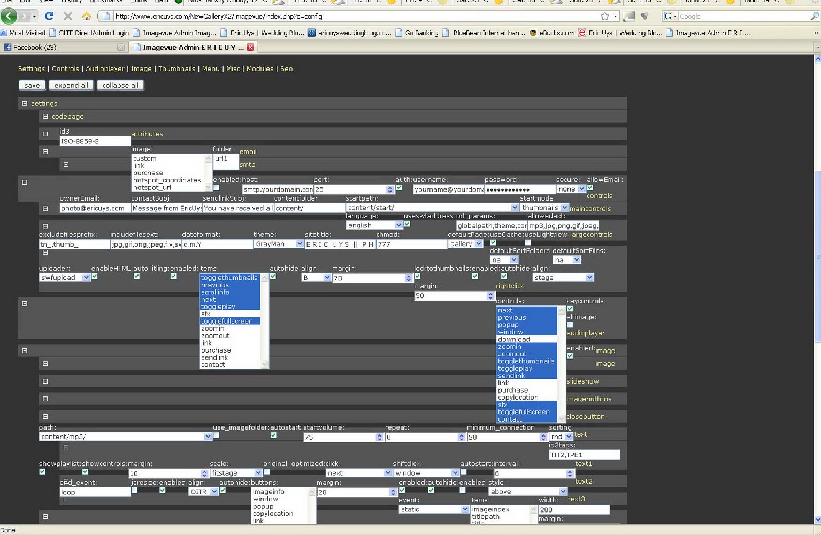Toggle the enableHTML checkbox
This screenshot has height=535, width=821.
tap(95, 277)
